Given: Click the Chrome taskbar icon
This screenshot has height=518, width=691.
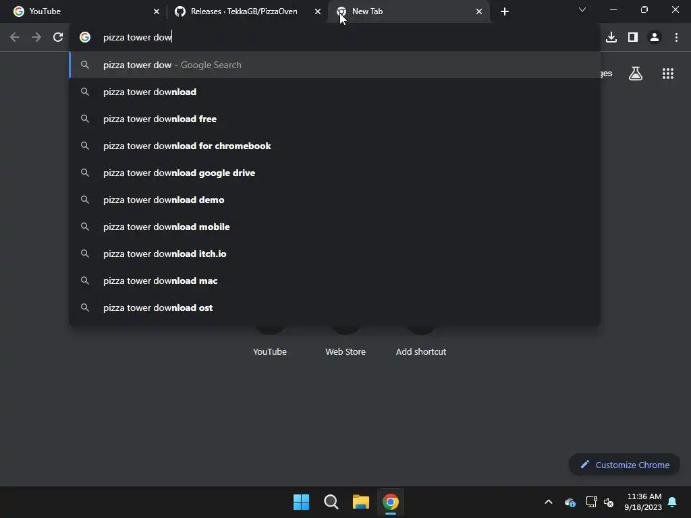Looking at the screenshot, I should coord(391,502).
